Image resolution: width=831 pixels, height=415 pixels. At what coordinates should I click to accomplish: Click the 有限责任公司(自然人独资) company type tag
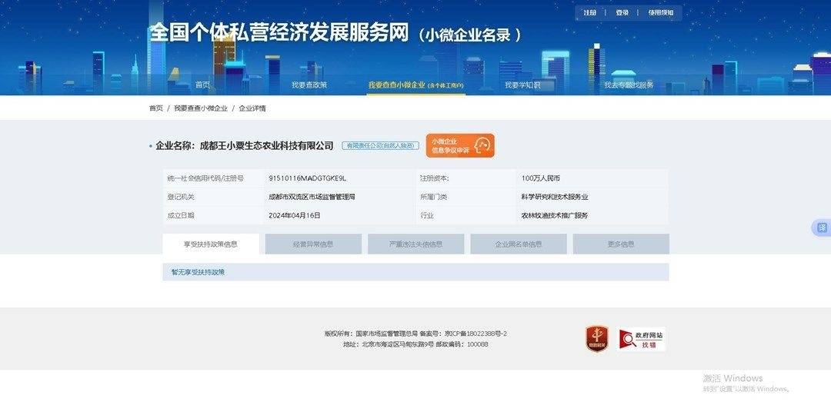(x=380, y=145)
